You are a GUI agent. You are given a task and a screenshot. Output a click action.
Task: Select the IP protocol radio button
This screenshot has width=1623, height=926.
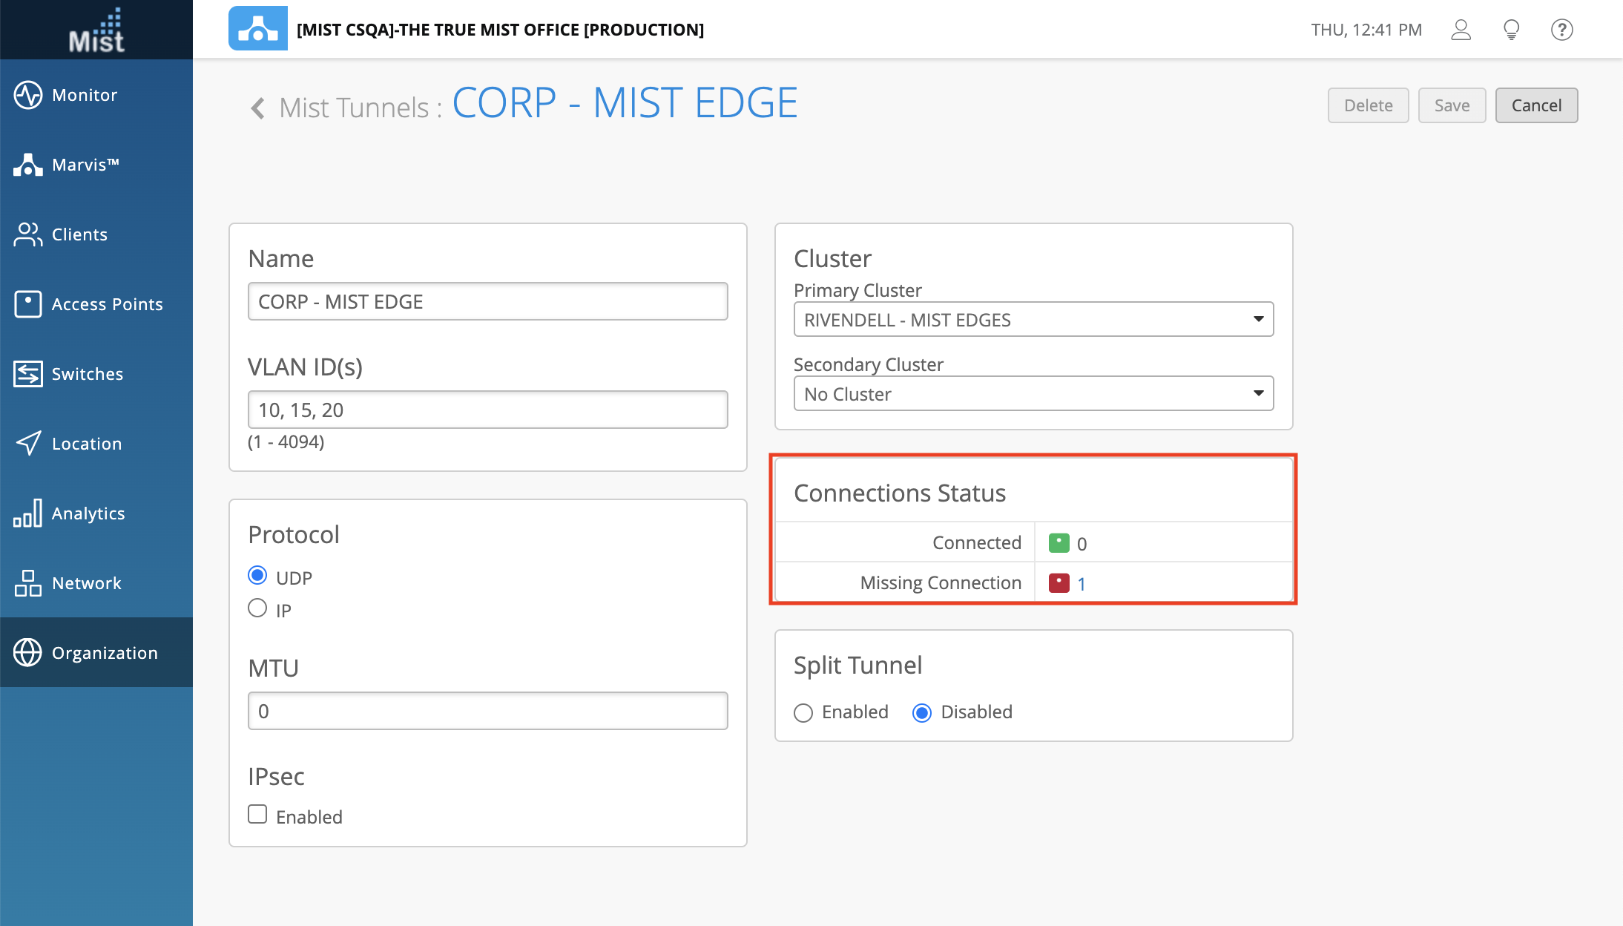click(257, 608)
